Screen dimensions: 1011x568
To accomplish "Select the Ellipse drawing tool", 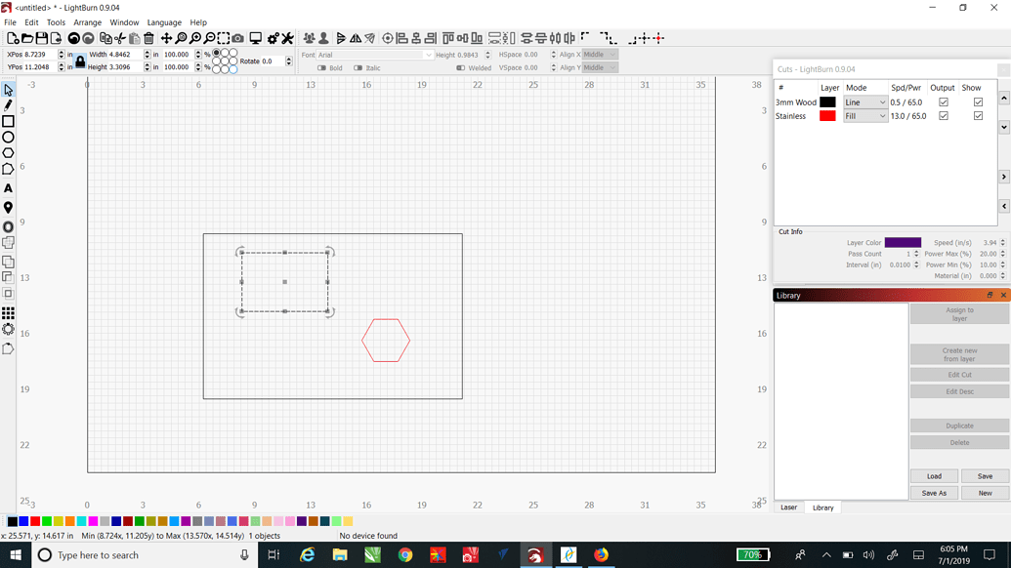I will (8, 139).
